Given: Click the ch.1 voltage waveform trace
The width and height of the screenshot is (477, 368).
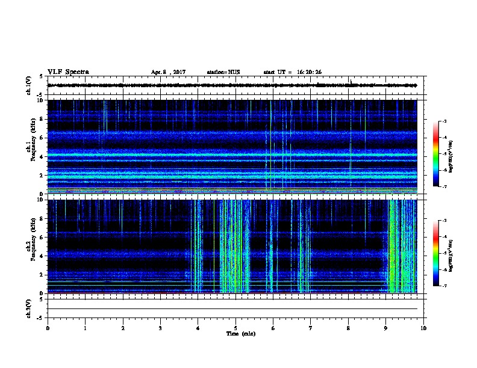Looking at the screenshot, I should (x=232, y=85).
